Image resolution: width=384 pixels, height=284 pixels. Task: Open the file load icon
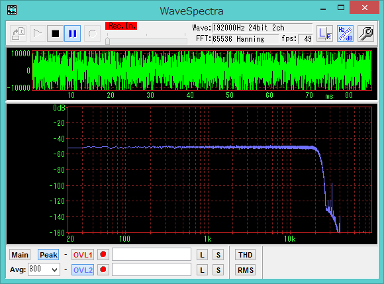point(19,34)
